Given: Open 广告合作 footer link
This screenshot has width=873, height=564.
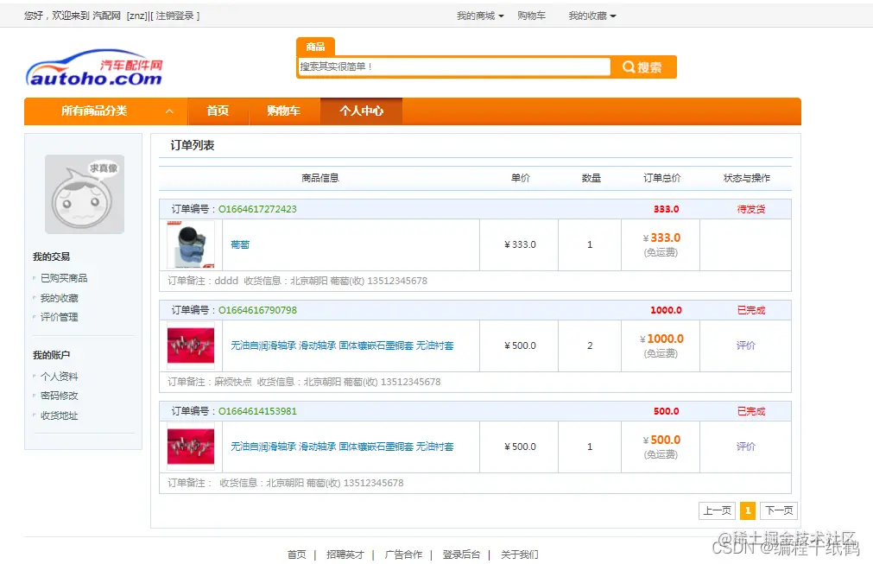Looking at the screenshot, I should pos(403,554).
